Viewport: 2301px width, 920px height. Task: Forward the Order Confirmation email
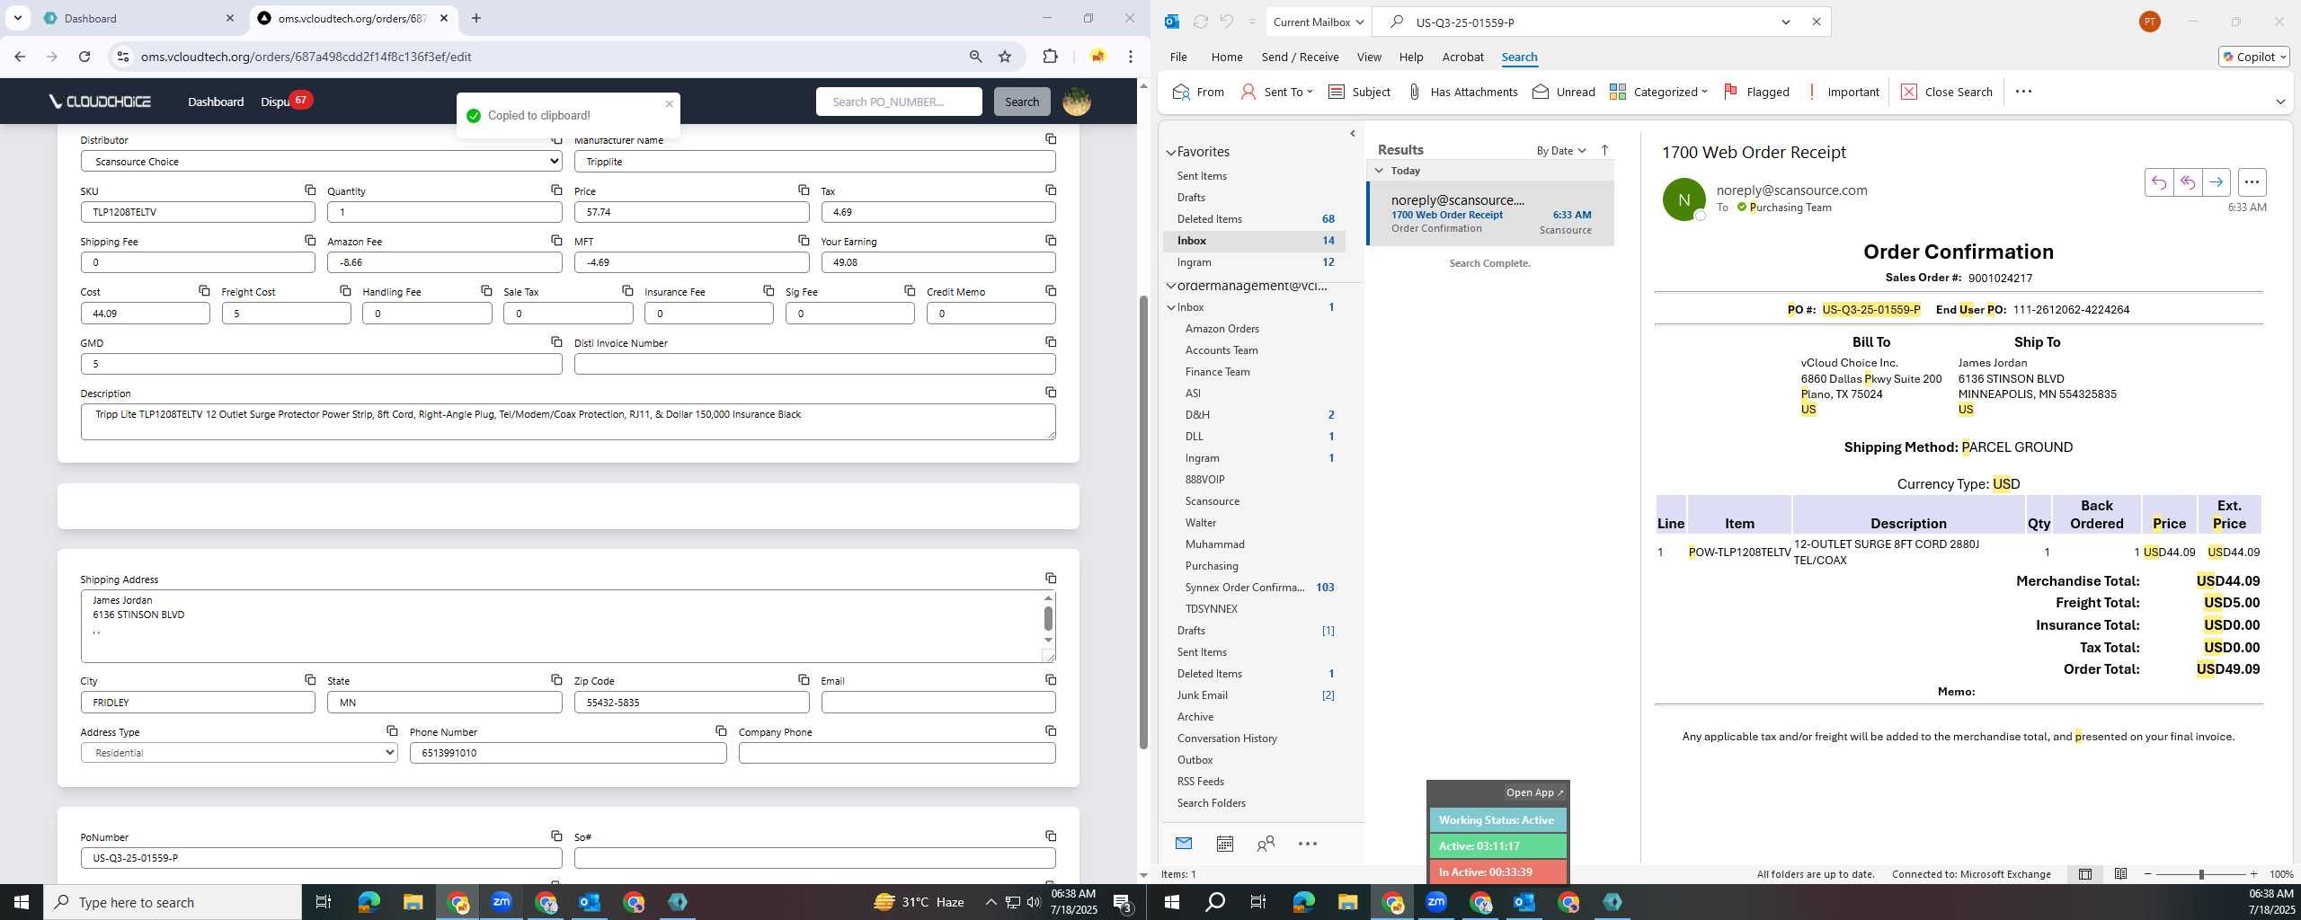coord(2216,182)
